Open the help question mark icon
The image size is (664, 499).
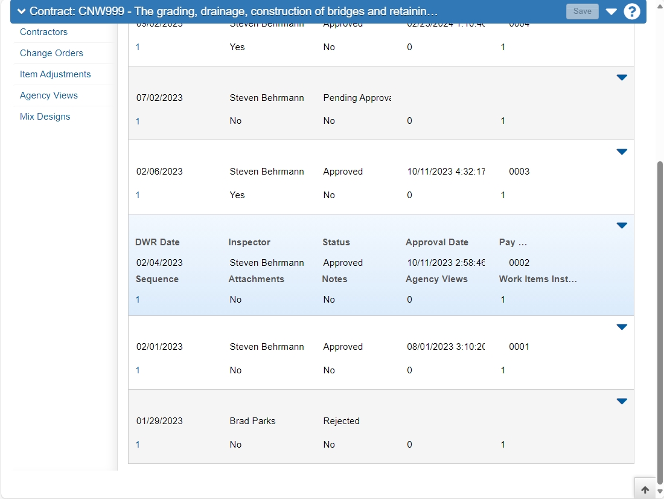coord(632,11)
